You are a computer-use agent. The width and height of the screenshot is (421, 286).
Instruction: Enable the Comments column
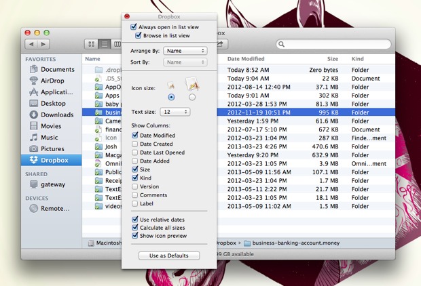(x=134, y=195)
